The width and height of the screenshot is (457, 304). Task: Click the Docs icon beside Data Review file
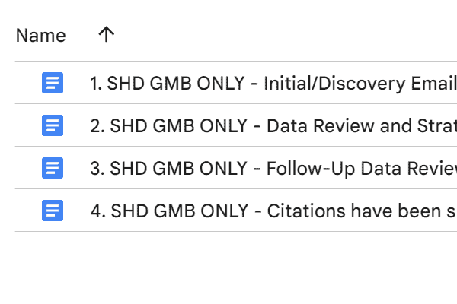click(x=53, y=125)
